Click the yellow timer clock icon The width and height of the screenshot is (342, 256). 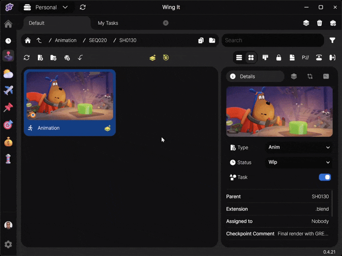[166, 58]
